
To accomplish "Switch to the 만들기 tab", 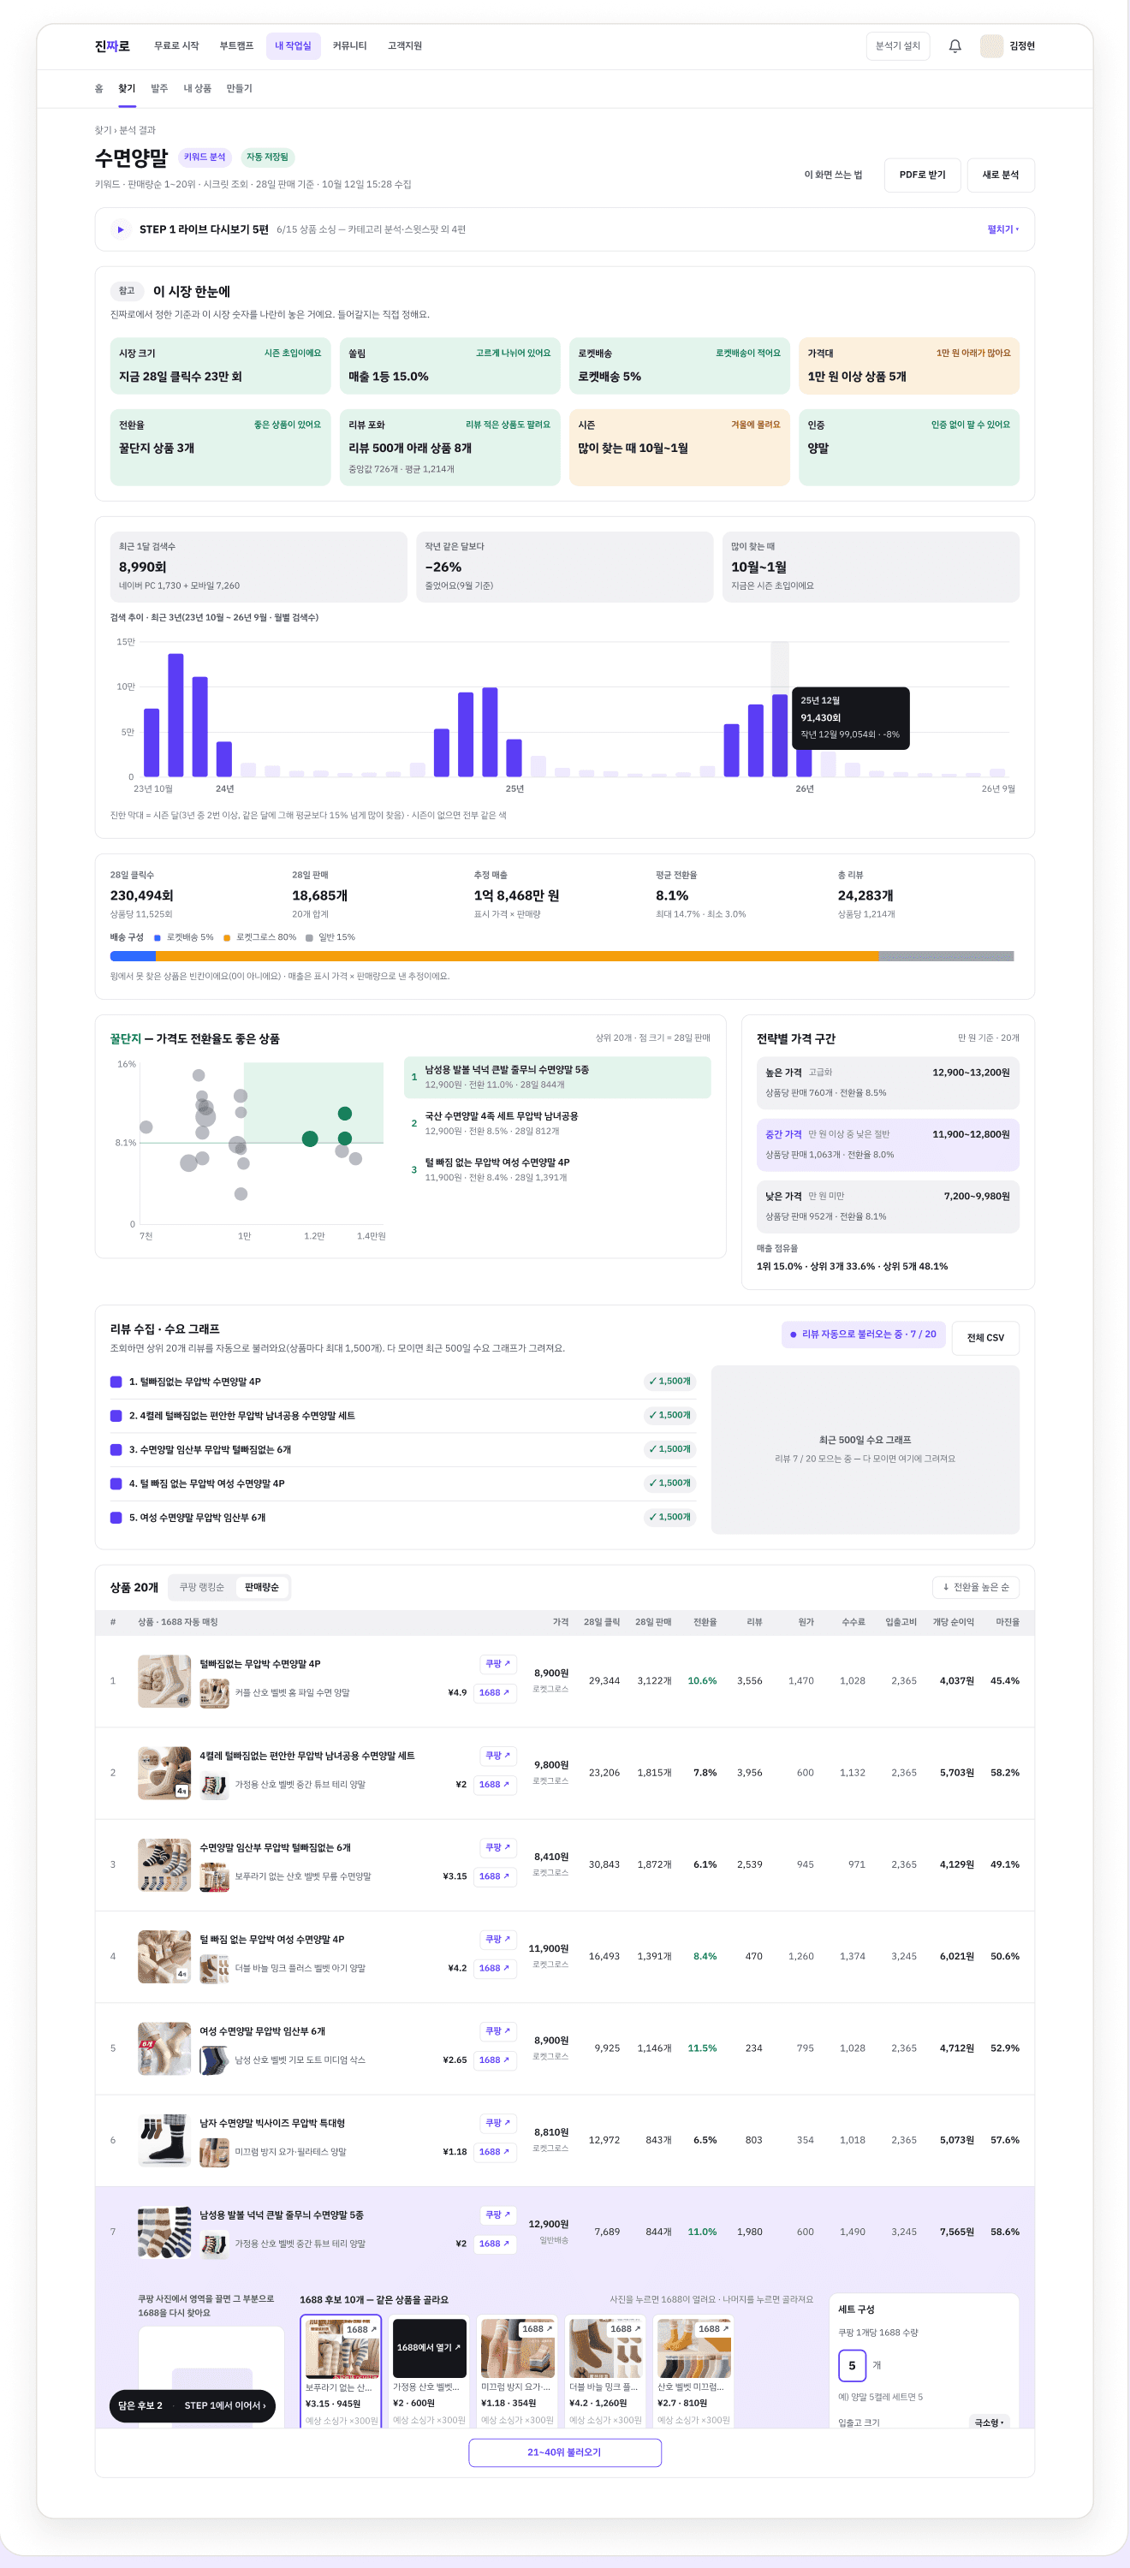I will (x=238, y=89).
